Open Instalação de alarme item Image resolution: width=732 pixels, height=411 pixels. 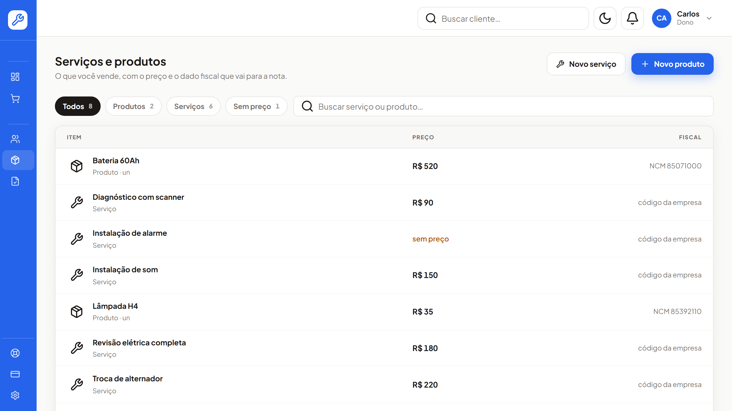click(x=384, y=239)
